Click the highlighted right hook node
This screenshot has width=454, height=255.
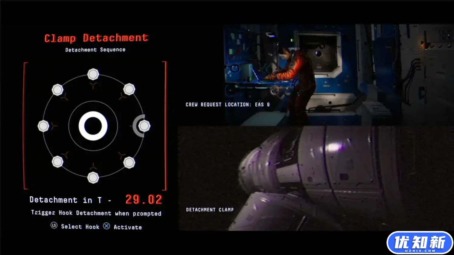click(x=144, y=126)
